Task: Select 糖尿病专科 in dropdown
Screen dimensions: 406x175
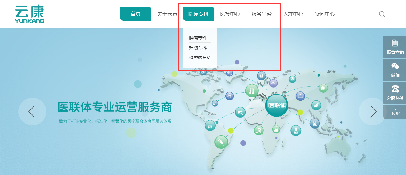Action: [x=200, y=57]
